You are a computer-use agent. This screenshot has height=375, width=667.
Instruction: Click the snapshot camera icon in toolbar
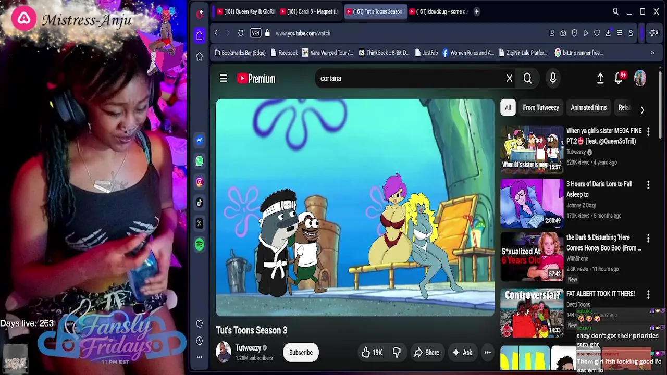pos(563,33)
